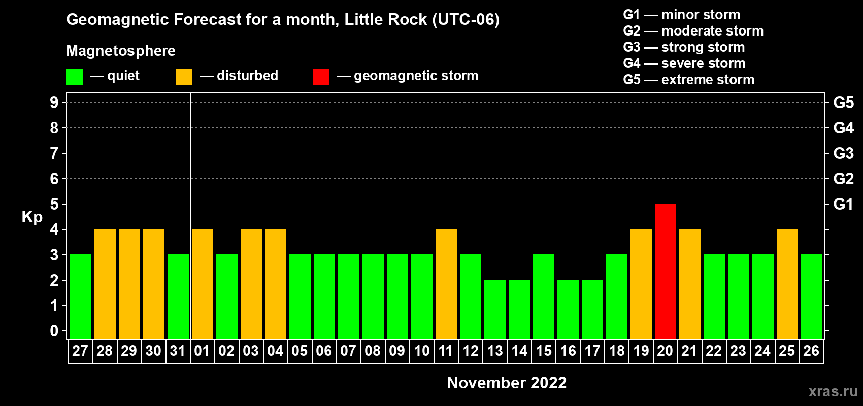
Task: Click the orange bar for day 28
Action: (105, 284)
